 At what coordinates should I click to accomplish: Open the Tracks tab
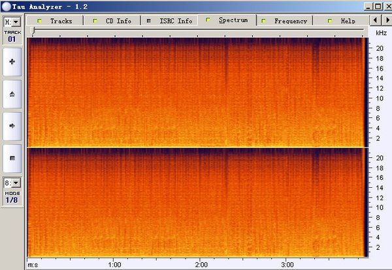pyautogui.click(x=55, y=21)
